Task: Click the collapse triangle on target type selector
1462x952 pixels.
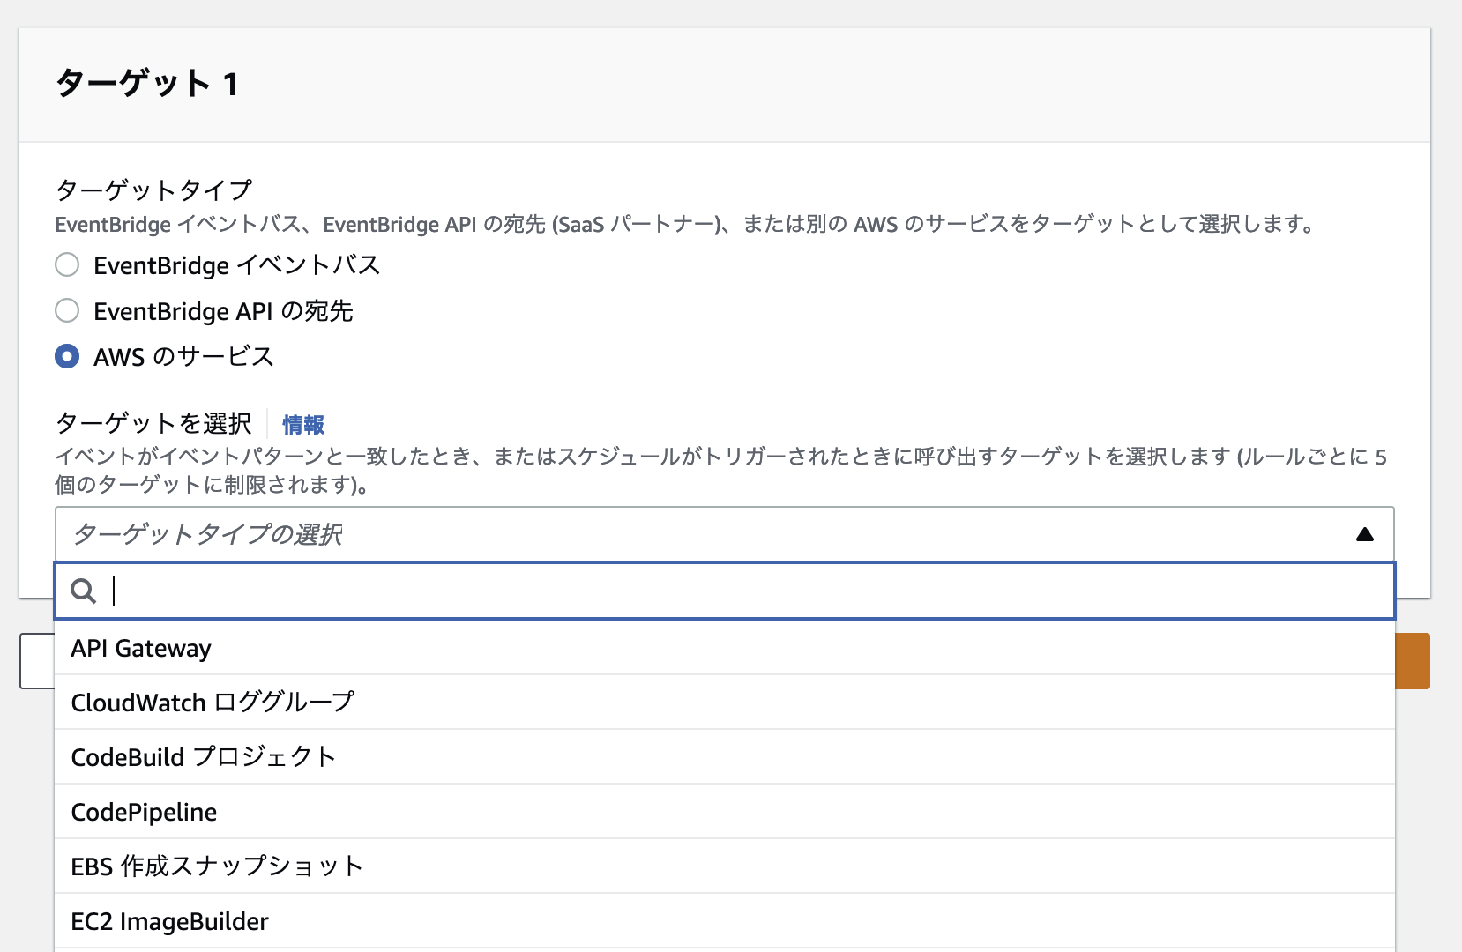Action: [1364, 533]
